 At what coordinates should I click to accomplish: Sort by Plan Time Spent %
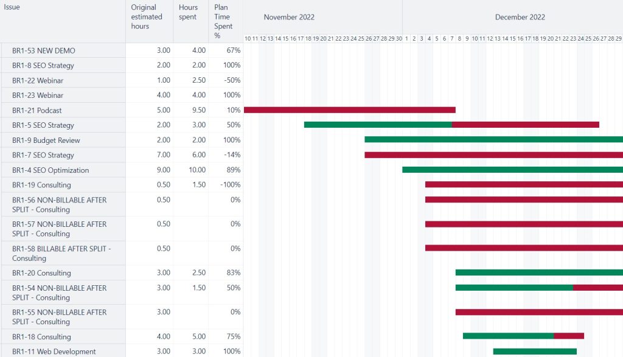pyautogui.click(x=222, y=22)
